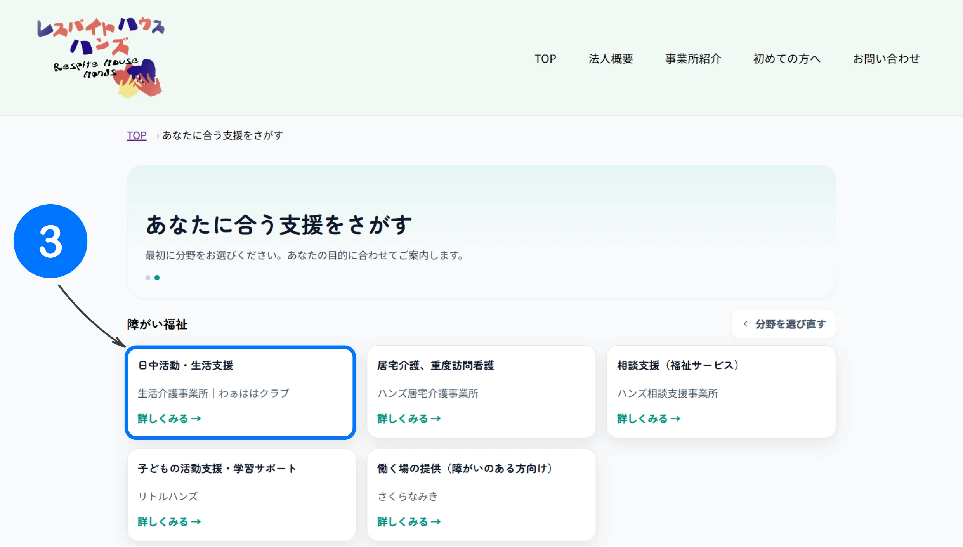This screenshot has height=547, width=963.
Task: Select the second green carousel dot
Action: tap(157, 277)
